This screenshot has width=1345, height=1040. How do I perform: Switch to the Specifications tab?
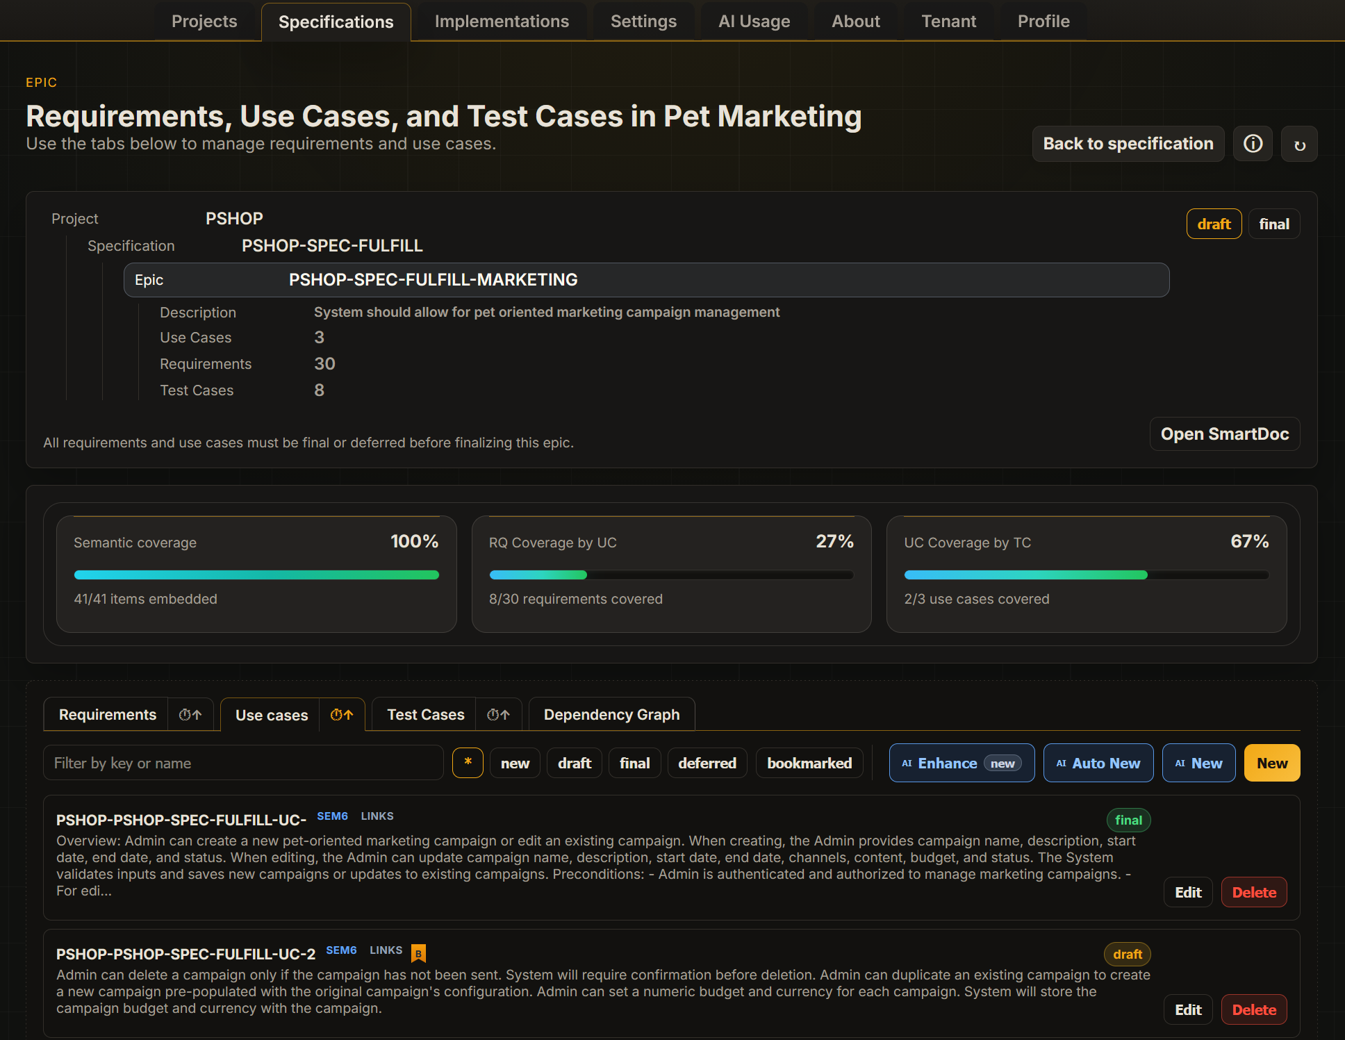(x=336, y=22)
